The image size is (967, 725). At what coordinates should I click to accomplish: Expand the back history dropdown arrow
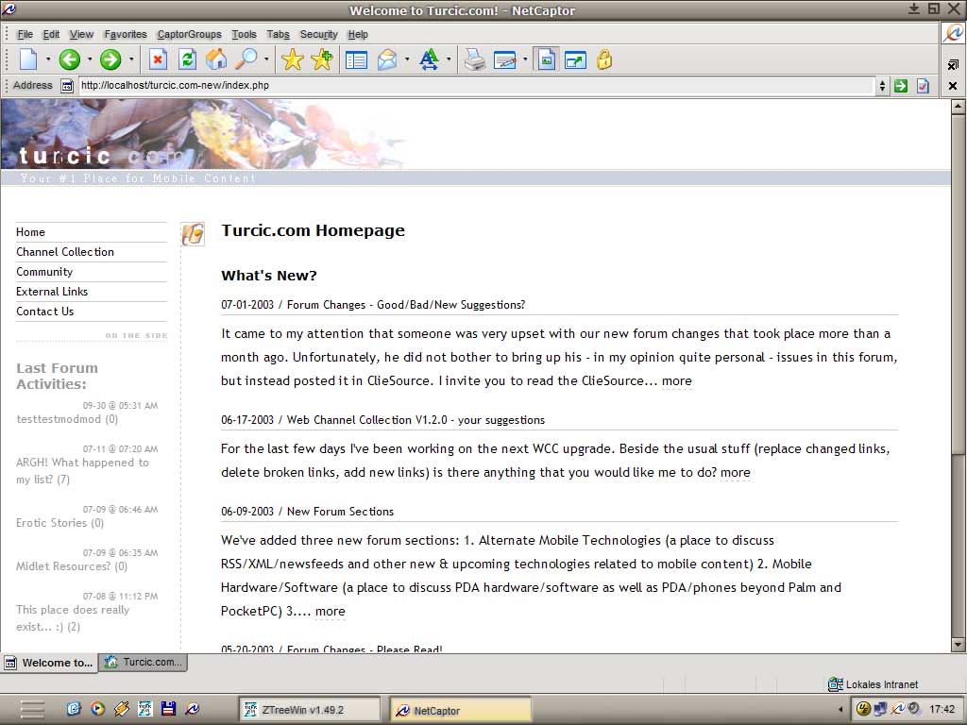90,59
